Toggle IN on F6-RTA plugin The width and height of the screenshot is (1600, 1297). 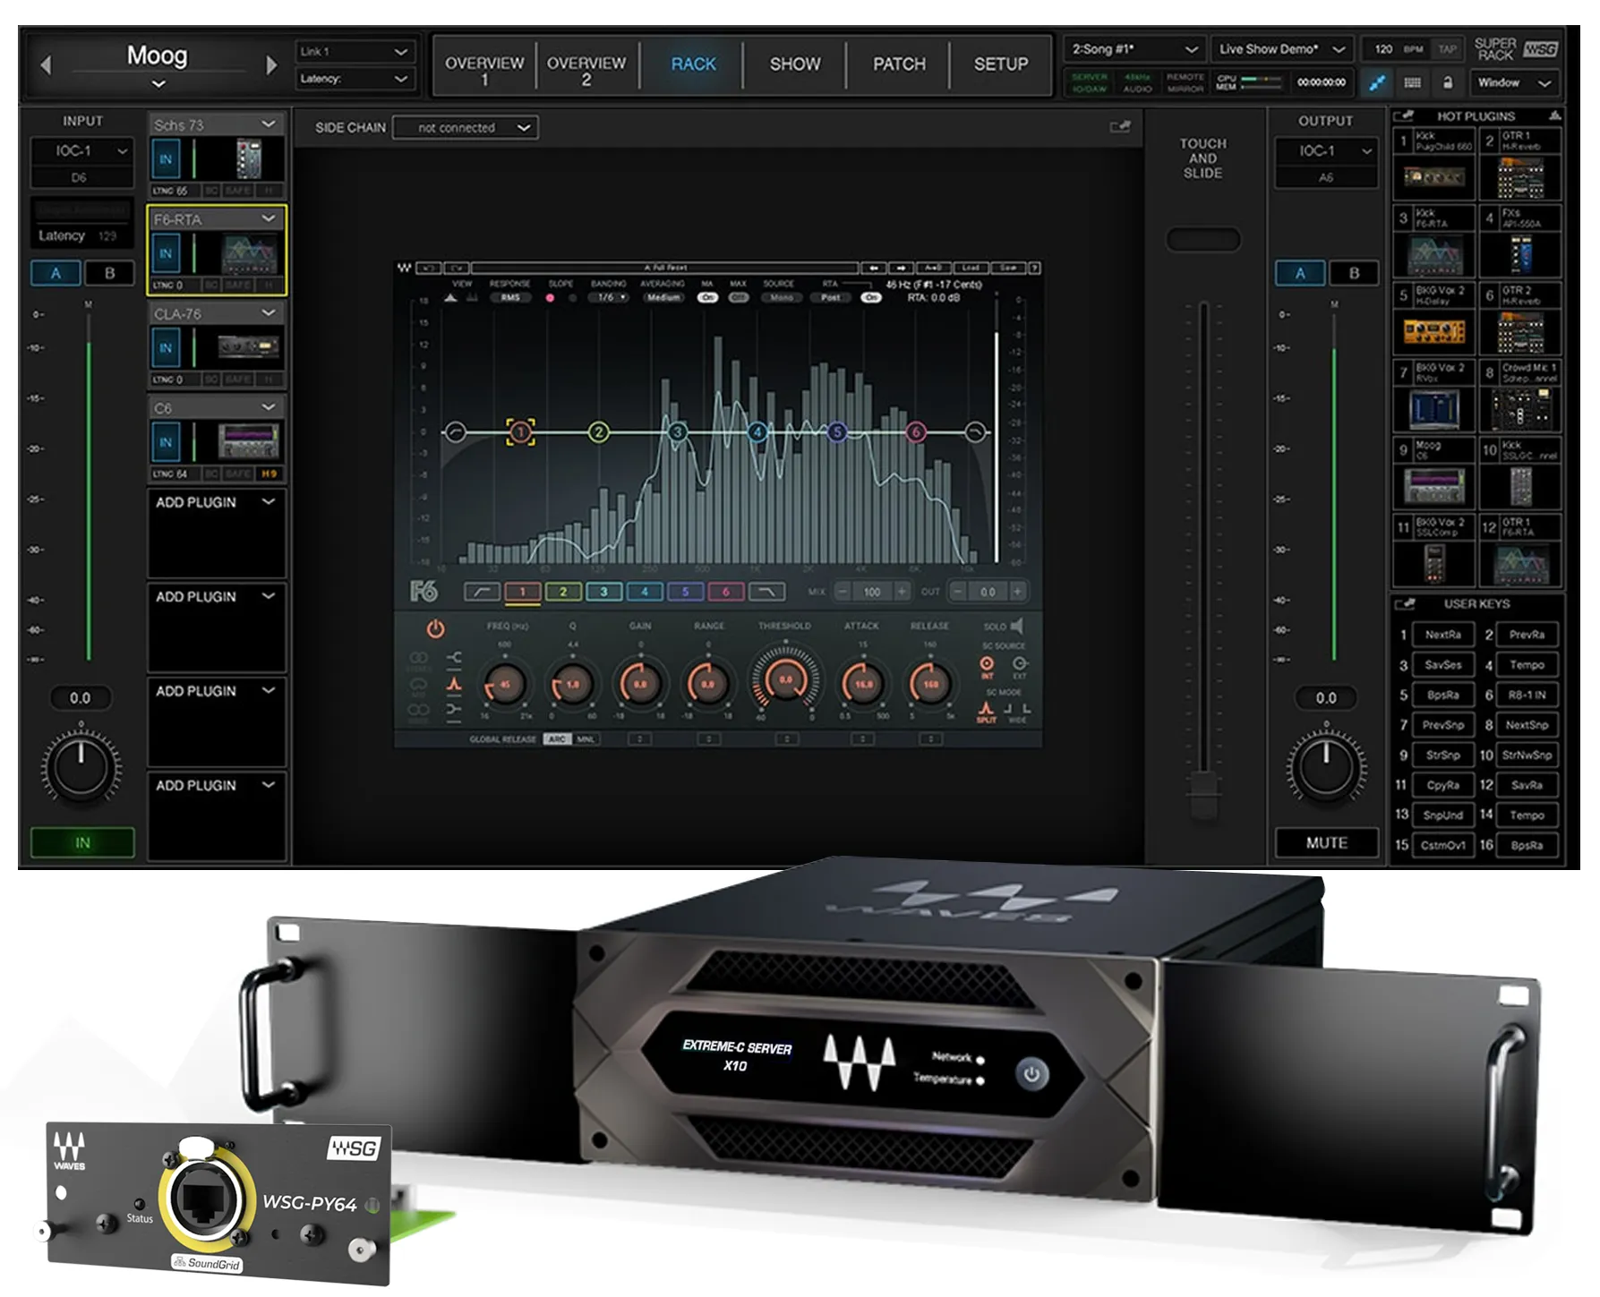coord(166,253)
